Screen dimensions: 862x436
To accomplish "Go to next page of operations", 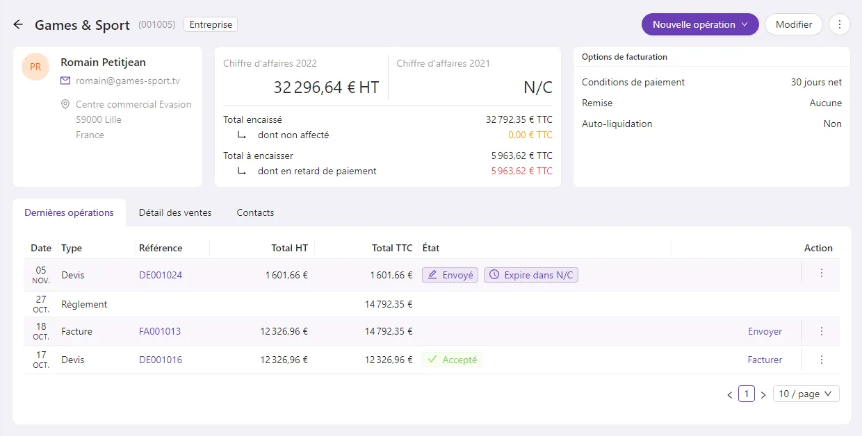I will click(x=763, y=395).
